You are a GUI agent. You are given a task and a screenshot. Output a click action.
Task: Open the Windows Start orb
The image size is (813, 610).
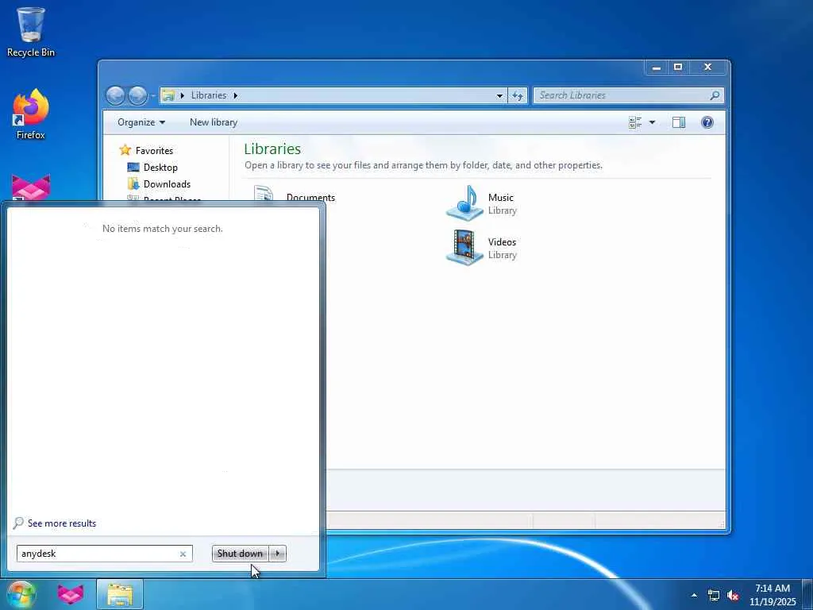[x=21, y=594]
